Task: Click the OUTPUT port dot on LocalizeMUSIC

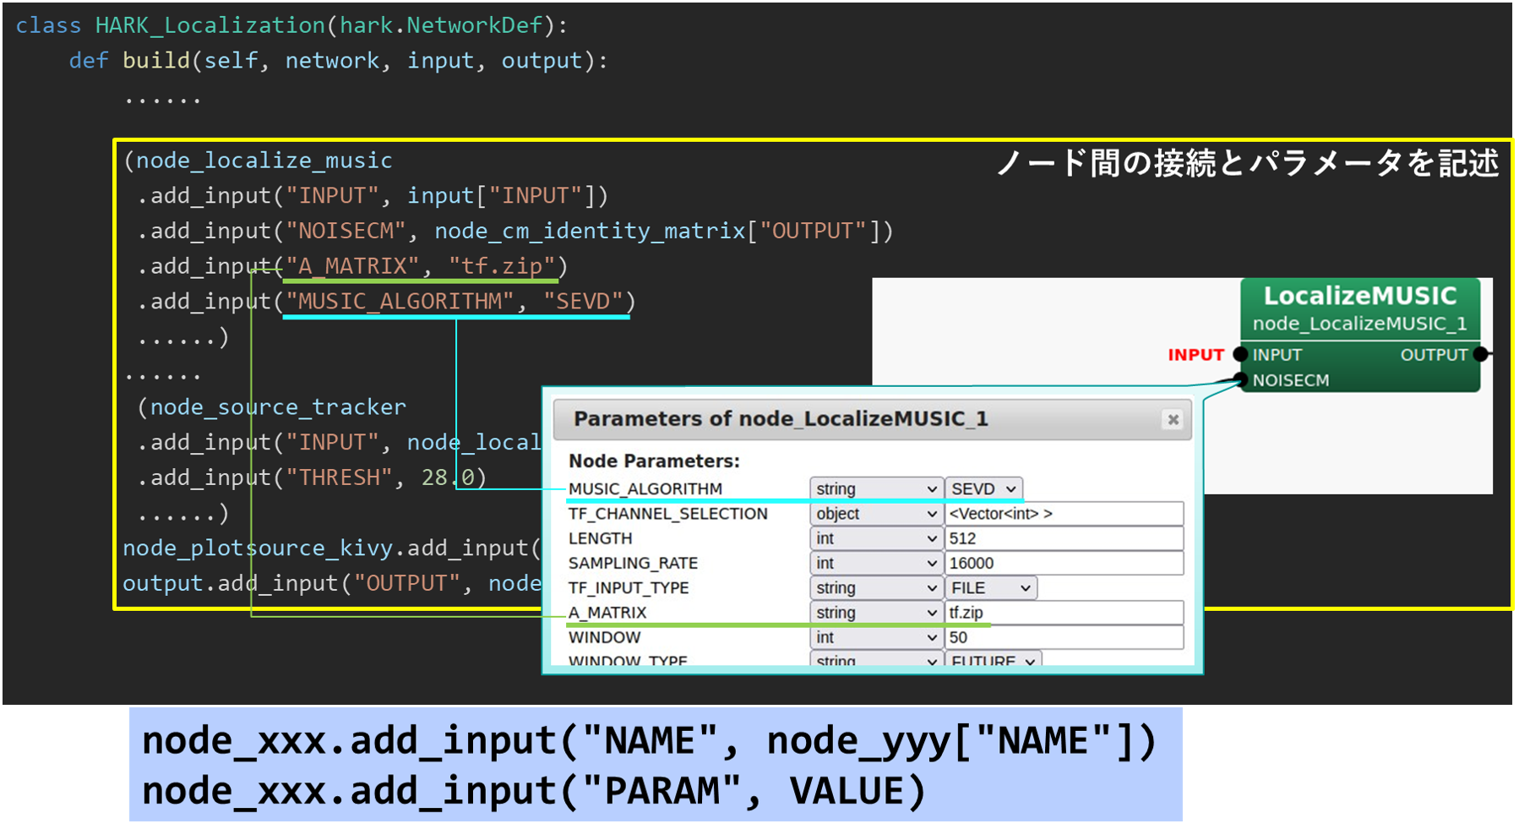Action: click(1480, 354)
